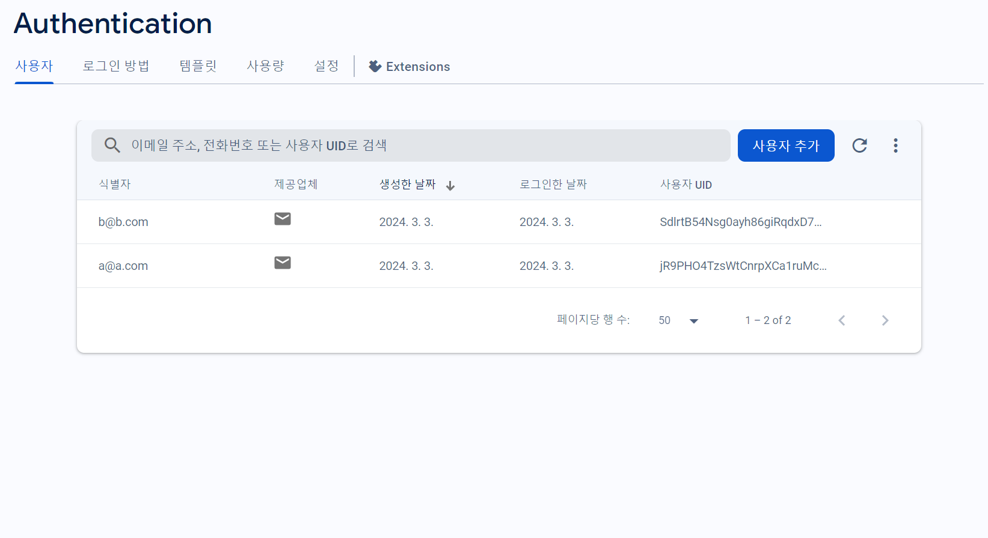Click UID jR9PHO4TzsWtCnrpXCa1ruMc…

pyautogui.click(x=743, y=266)
